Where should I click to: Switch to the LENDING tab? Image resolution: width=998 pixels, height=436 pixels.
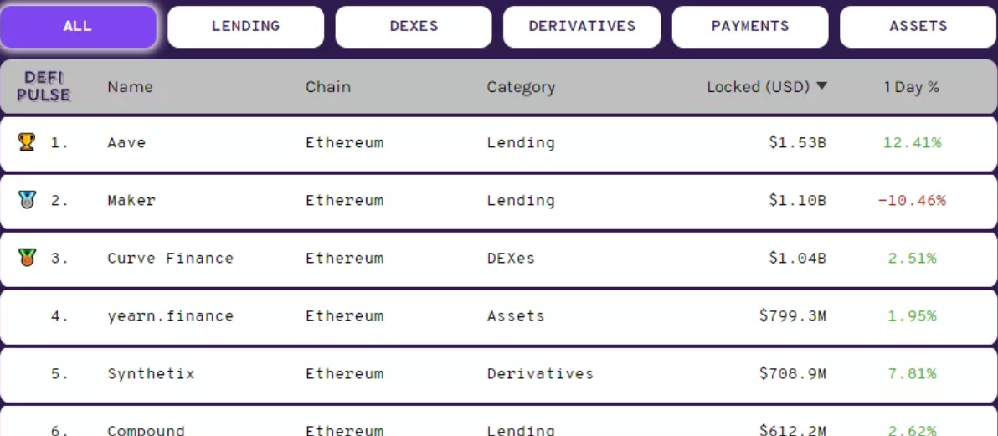point(245,27)
